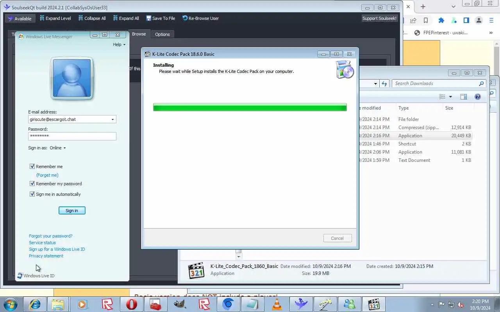Open the Forgot your password? link
500x312 pixels.
[x=50, y=236]
